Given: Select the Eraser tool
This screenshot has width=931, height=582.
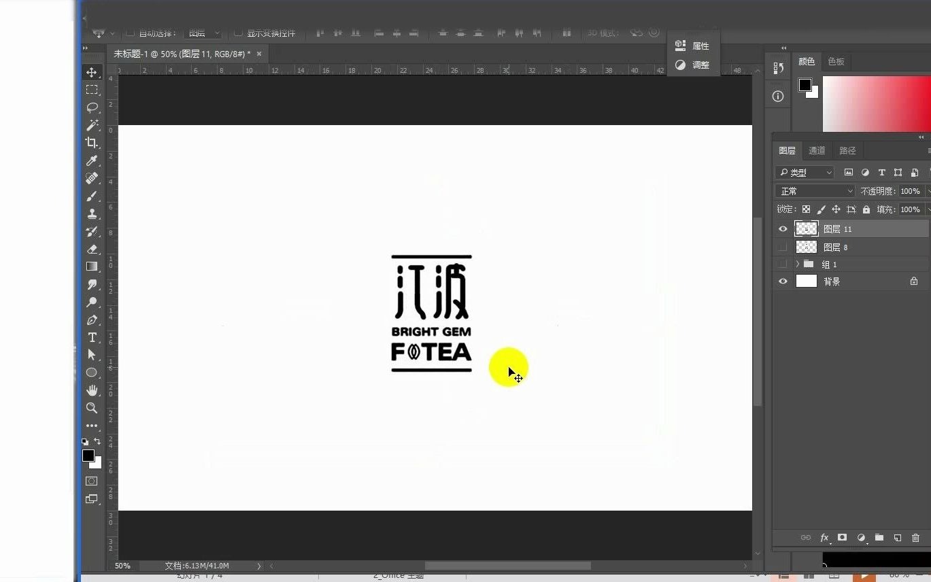Looking at the screenshot, I should tap(92, 249).
